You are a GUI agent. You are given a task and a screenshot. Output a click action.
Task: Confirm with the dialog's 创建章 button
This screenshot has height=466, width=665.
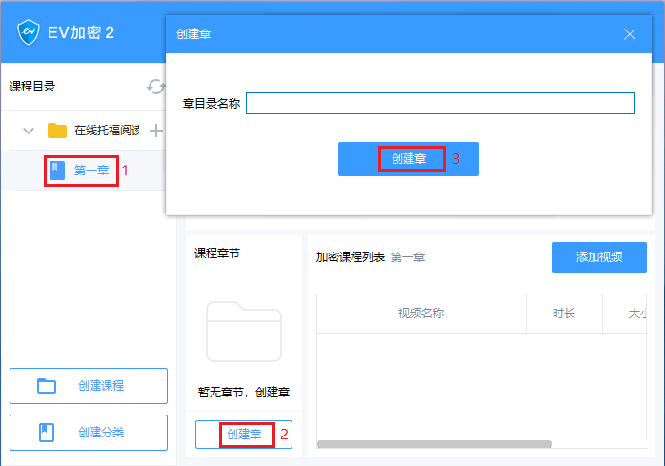coord(409,159)
